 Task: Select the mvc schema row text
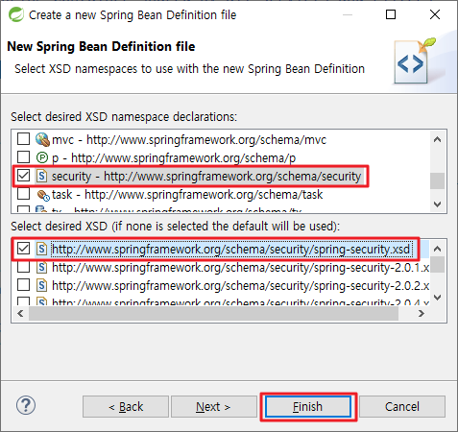189,140
